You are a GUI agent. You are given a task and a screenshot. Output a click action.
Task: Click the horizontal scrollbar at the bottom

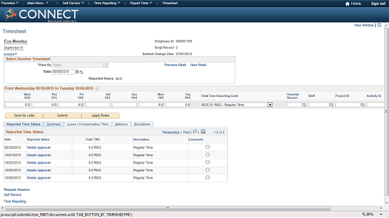coord(168,208)
